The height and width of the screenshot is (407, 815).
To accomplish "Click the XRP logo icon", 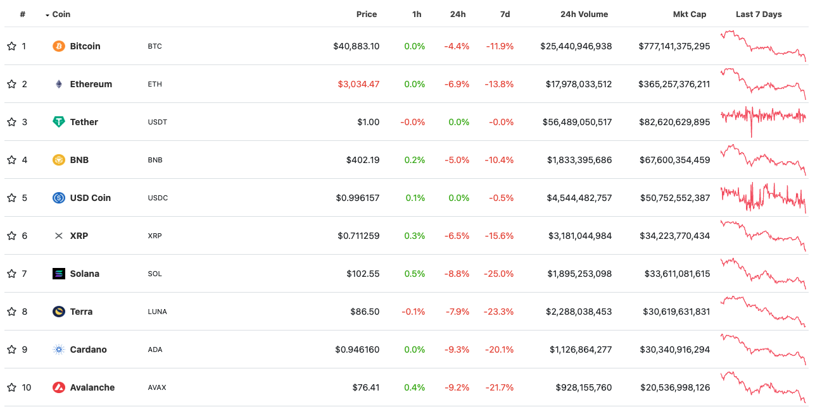I will [59, 236].
